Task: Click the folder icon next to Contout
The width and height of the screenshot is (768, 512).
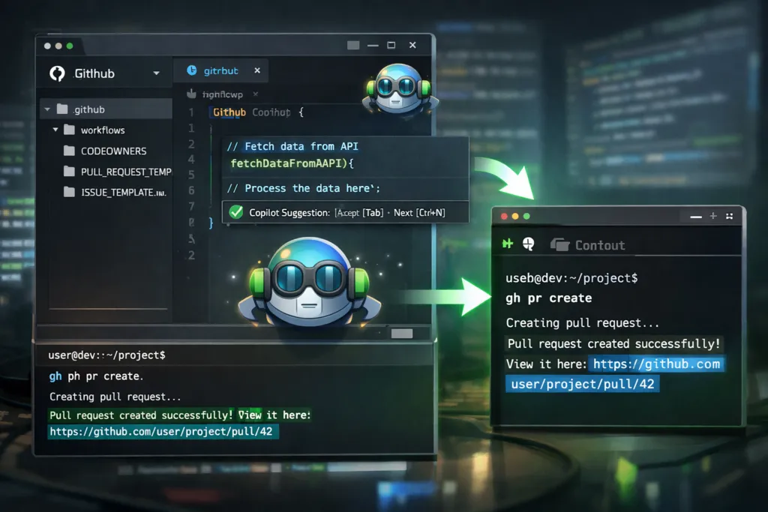Action: [x=559, y=245]
